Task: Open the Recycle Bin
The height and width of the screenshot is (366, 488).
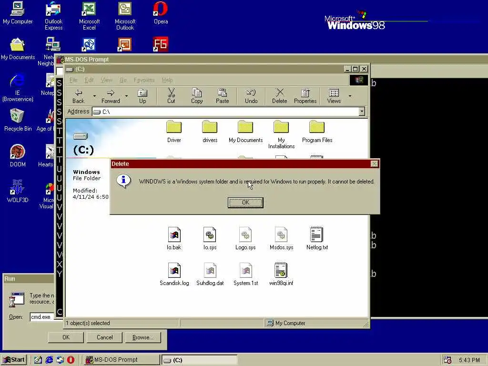Action: tap(18, 120)
